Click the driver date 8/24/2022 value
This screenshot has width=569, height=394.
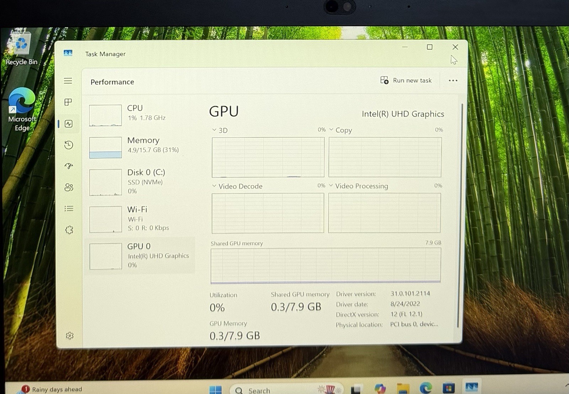pyautogui.click(x=405, y=304)
